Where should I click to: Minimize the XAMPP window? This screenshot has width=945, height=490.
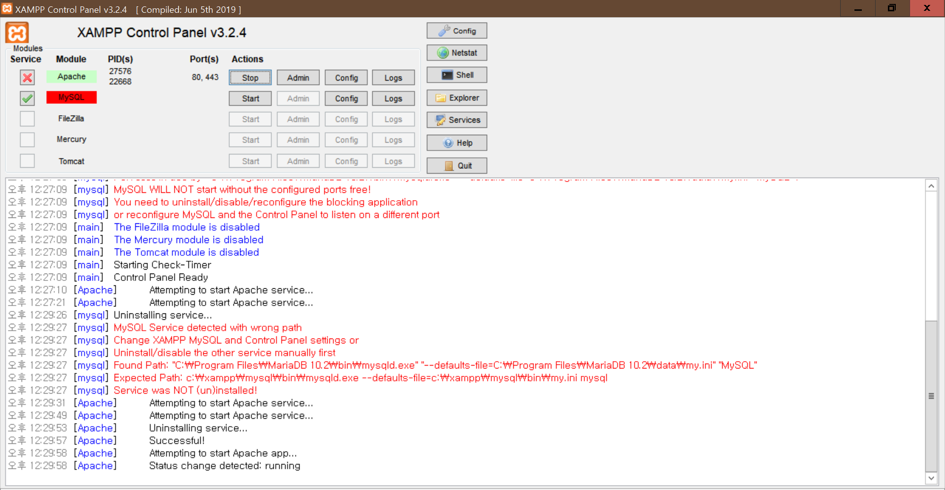[858, 8]
